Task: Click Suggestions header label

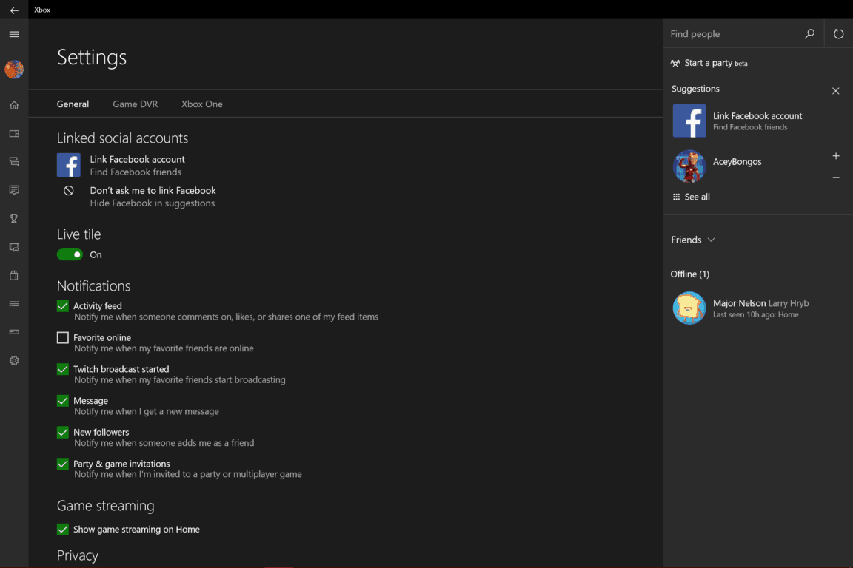Action: coord(695,89)
